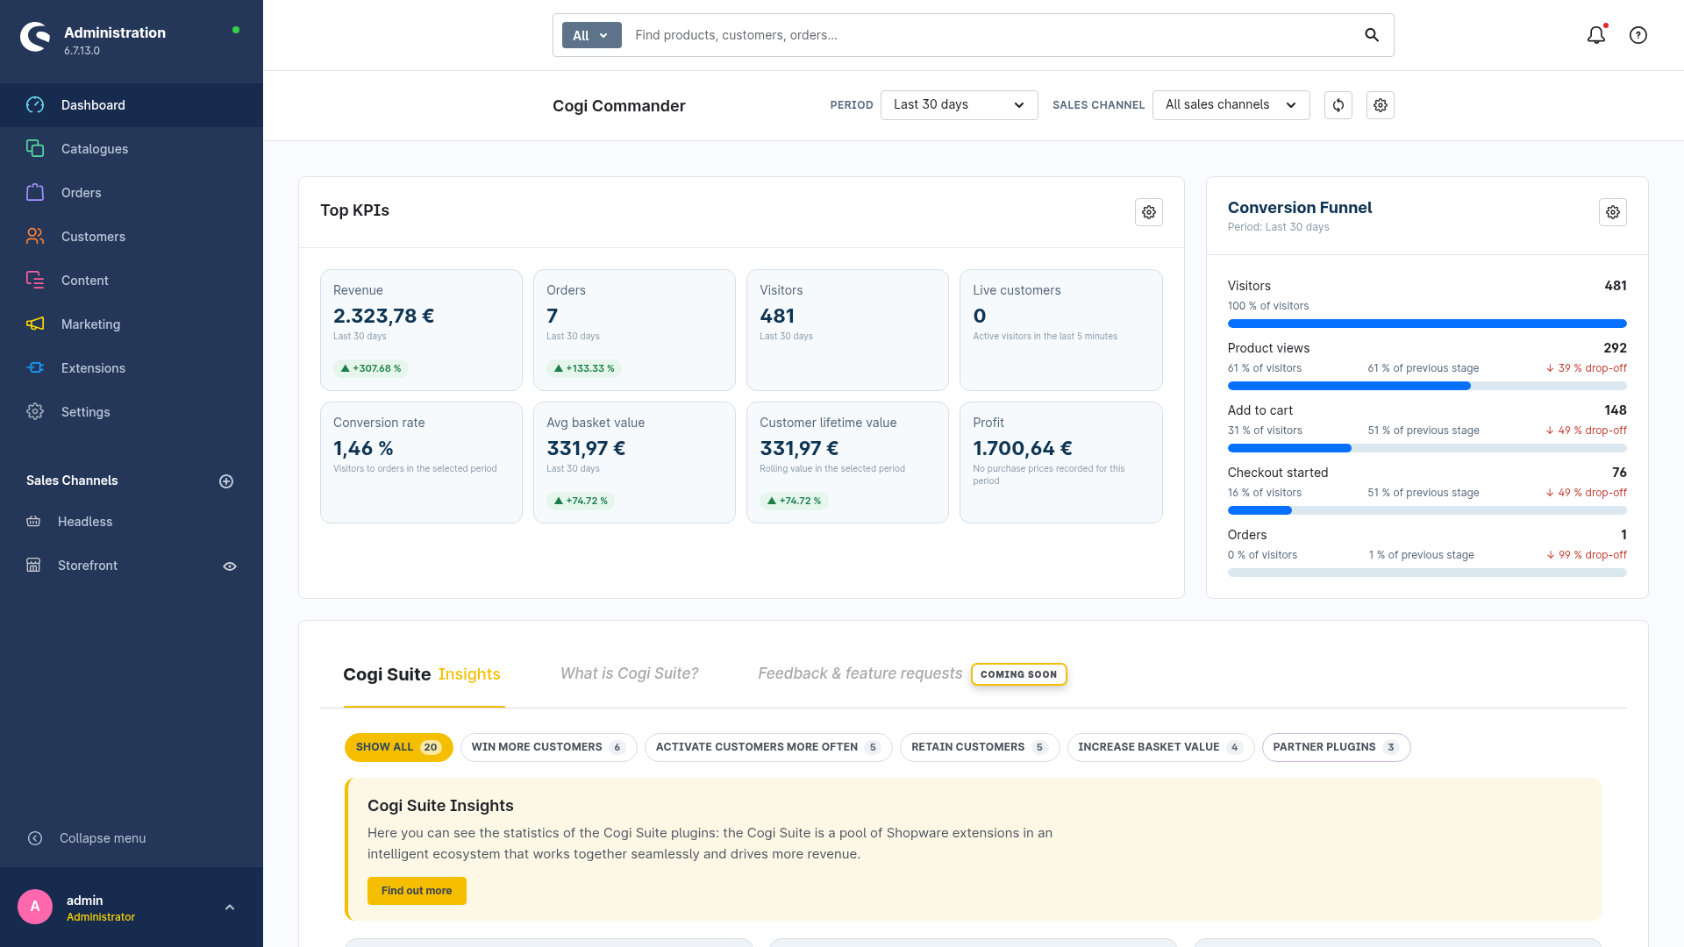The width and height of the screenshot is (1684, 947).
Task: Refresh Cogi Commander data
Action: 1338,105
